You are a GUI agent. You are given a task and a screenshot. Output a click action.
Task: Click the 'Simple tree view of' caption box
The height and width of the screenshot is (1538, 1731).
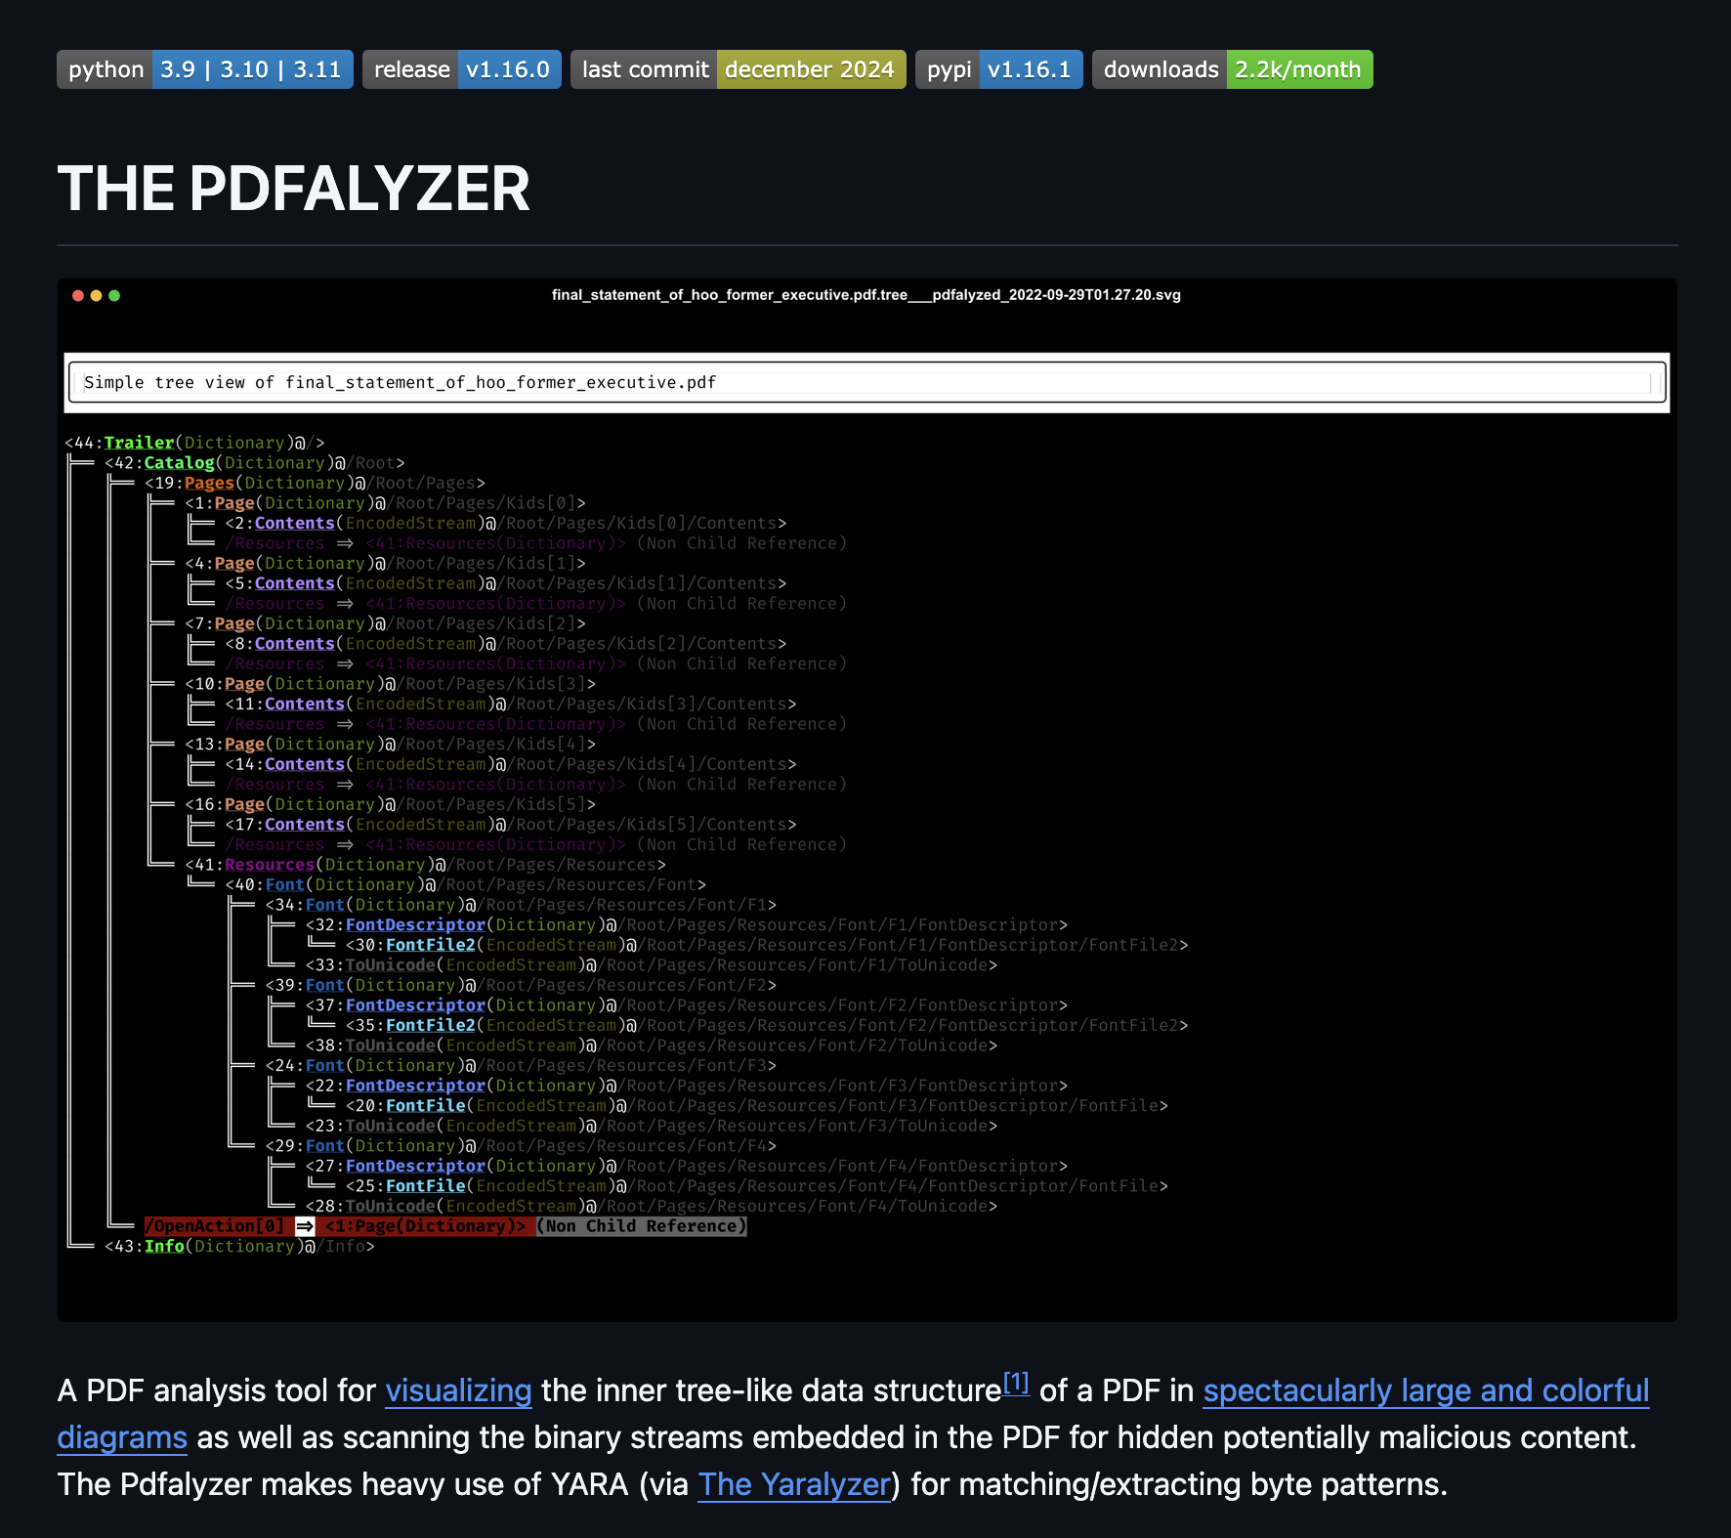point(866,382)
